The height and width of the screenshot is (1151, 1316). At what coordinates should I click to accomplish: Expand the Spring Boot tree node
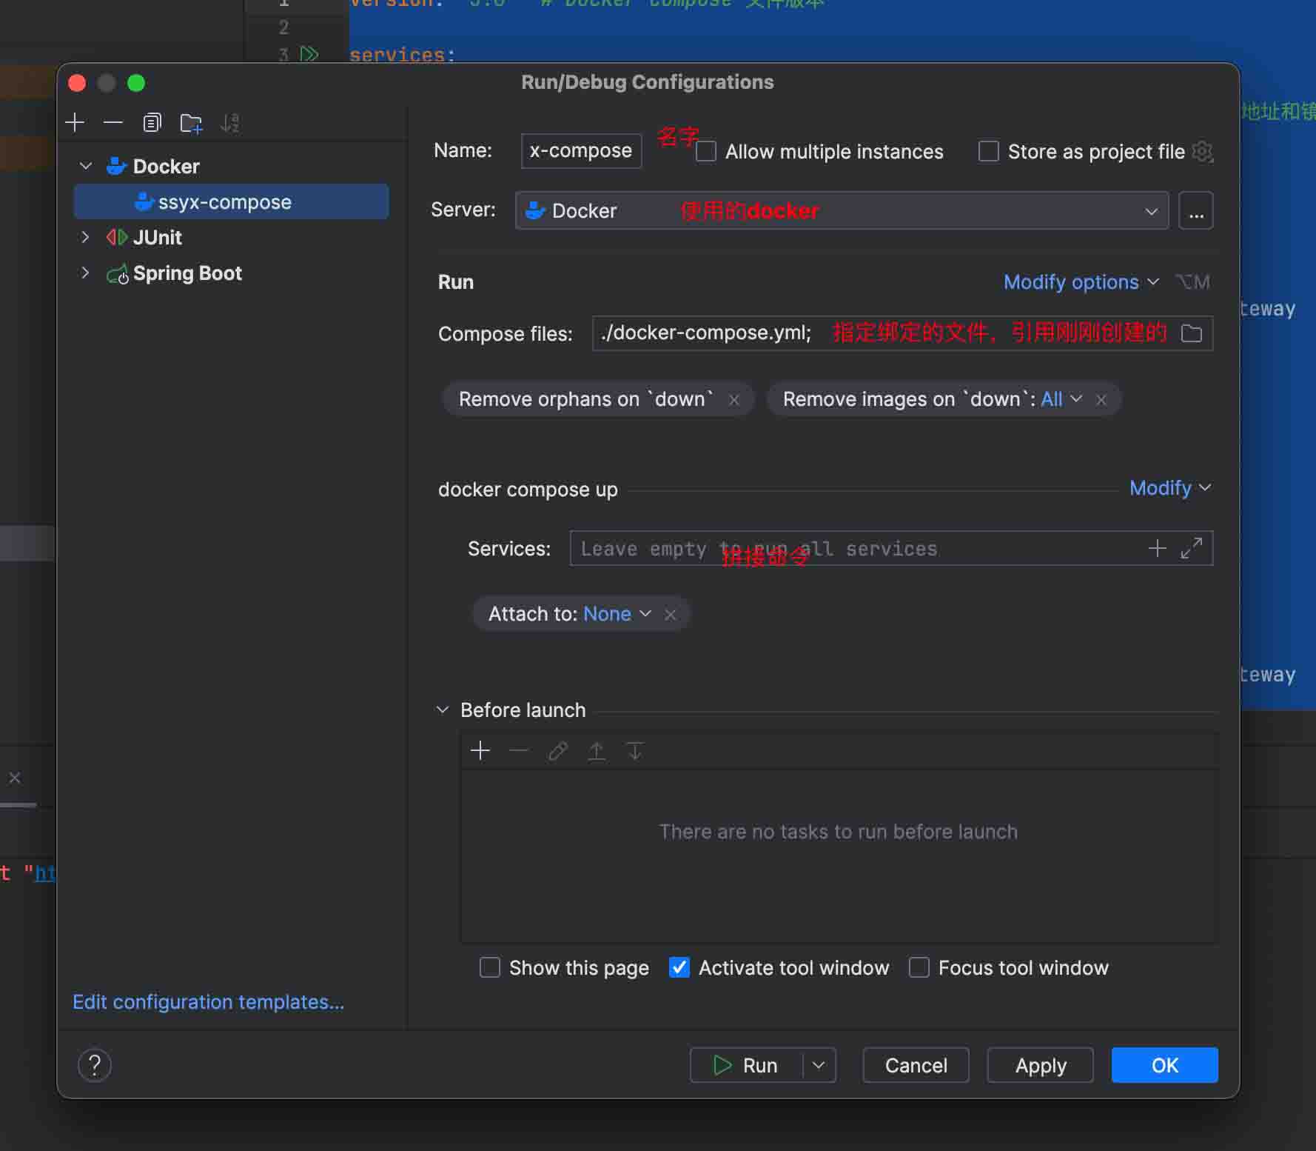pos(85,273)
